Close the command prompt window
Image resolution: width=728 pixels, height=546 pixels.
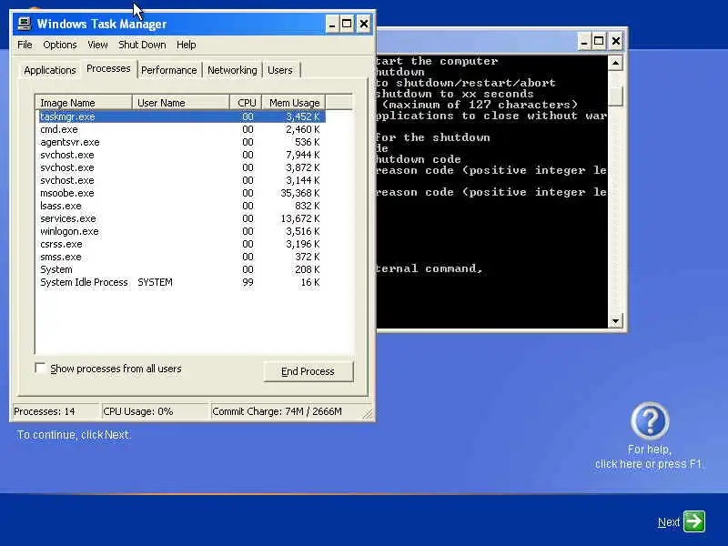point(616,41)
